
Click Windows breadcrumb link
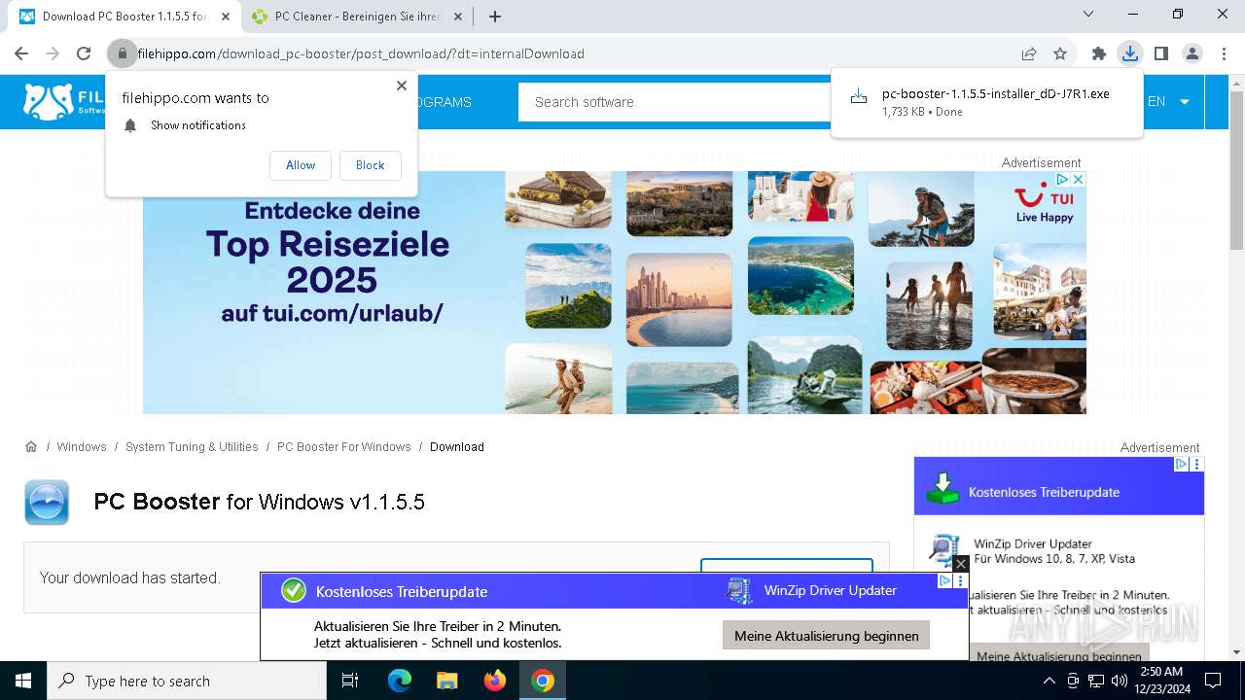pos(82,446)
